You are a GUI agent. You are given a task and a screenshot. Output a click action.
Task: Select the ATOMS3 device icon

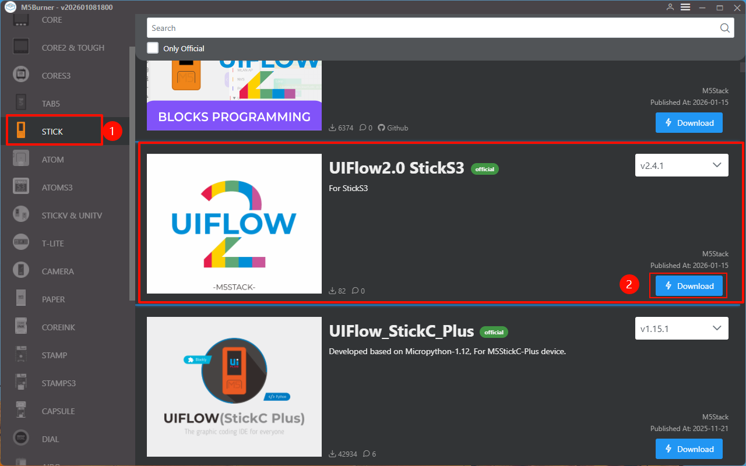[21, 188]
